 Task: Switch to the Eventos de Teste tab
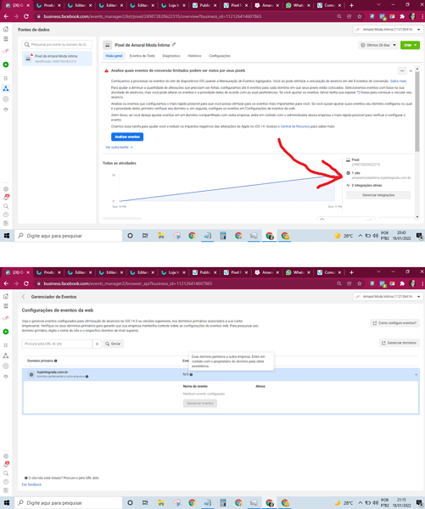pyautogui.click(x=143, y=56)
